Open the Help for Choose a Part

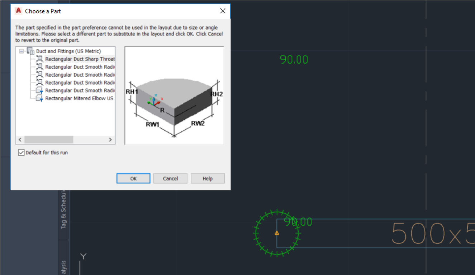point(207,178)
